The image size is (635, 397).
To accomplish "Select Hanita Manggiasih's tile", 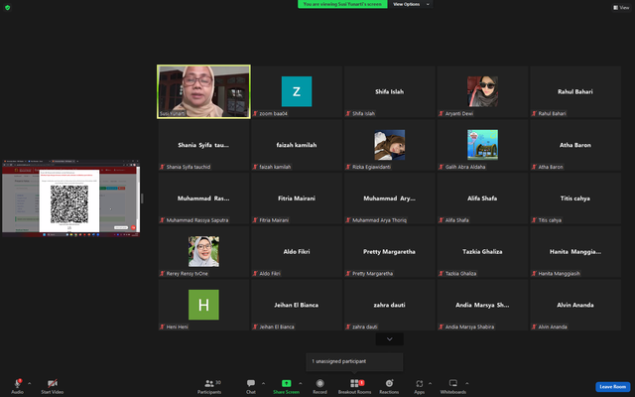I will 575,251.
